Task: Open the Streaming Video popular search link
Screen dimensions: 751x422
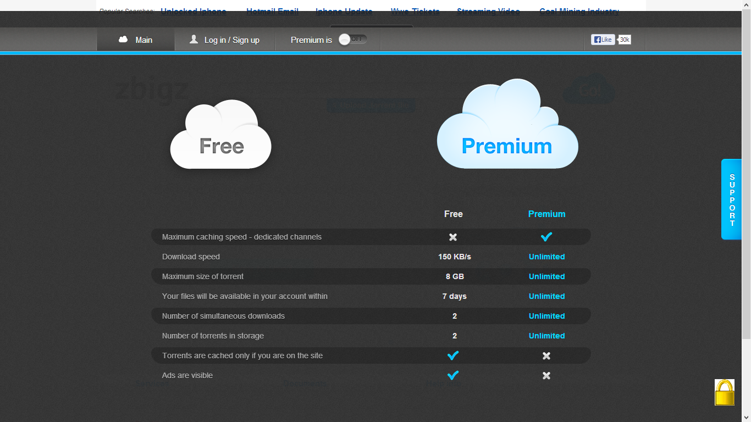Action: click(x=488, y=11)
